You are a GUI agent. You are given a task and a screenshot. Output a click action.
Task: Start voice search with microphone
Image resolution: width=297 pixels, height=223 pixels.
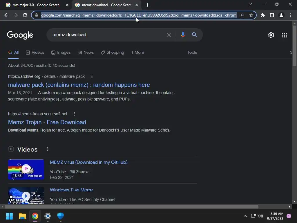pyautogui.click(x=183, y=35)
